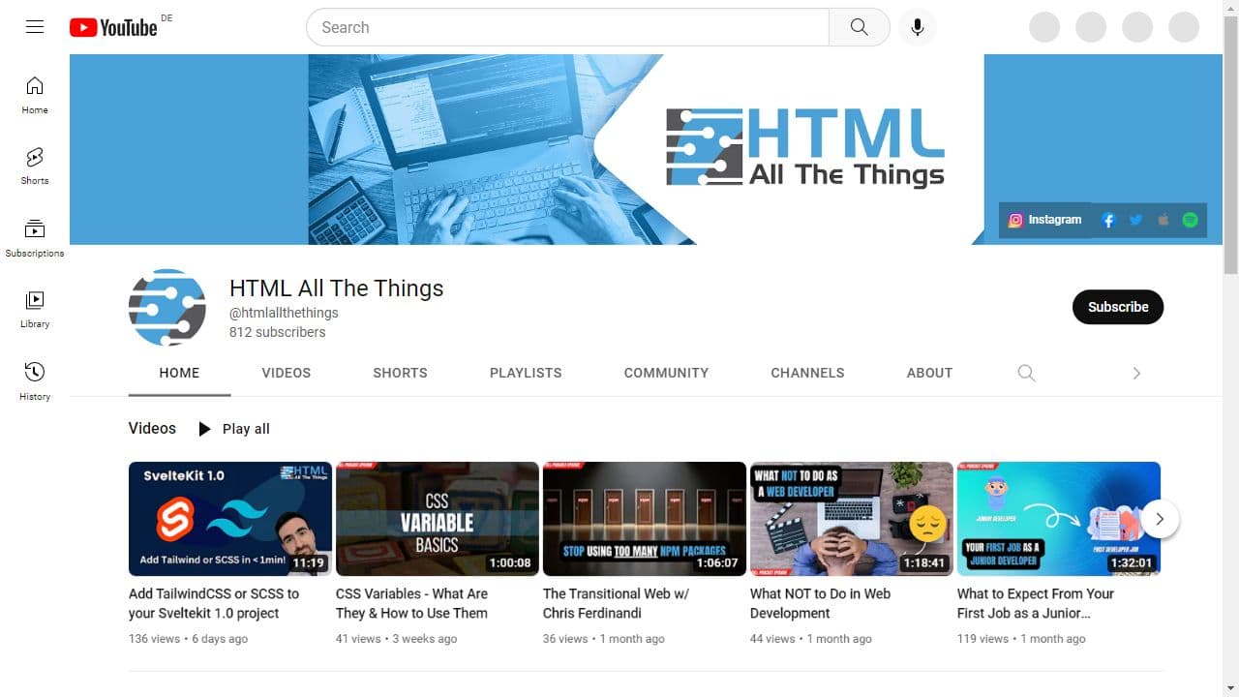This screenshot has width=1239, height=697.
Task: Click the channel avatar image
Action: tap(167, 308)
